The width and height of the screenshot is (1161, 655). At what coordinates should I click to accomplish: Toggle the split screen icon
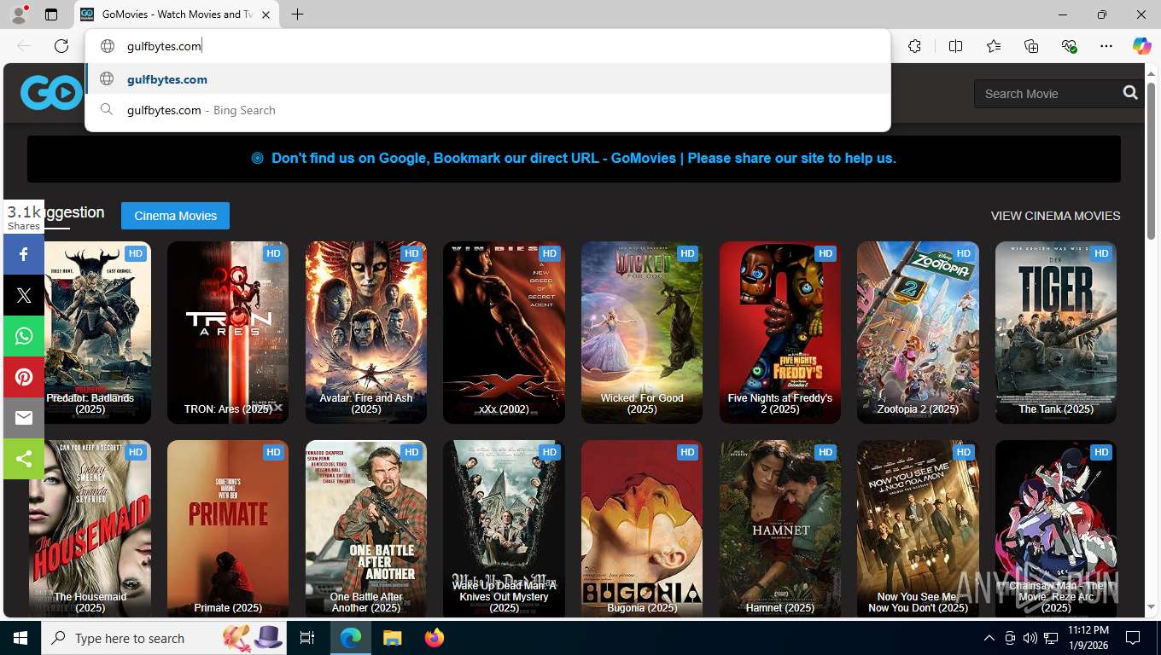click(956, 46)
